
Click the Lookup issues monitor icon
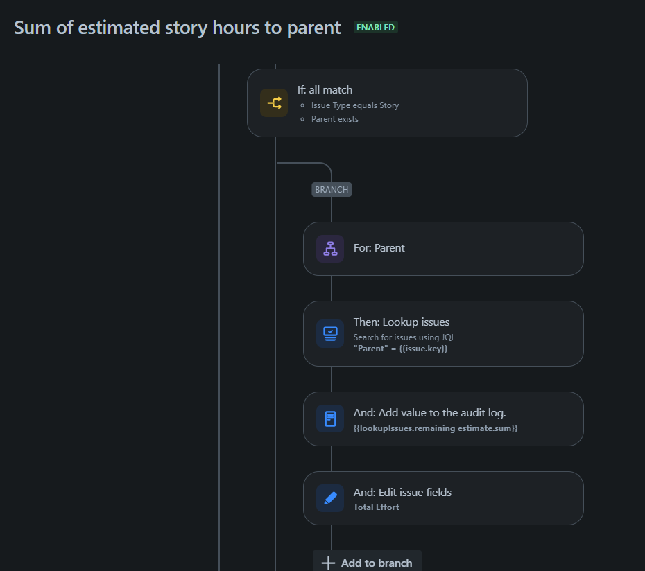tap(330, 333)
